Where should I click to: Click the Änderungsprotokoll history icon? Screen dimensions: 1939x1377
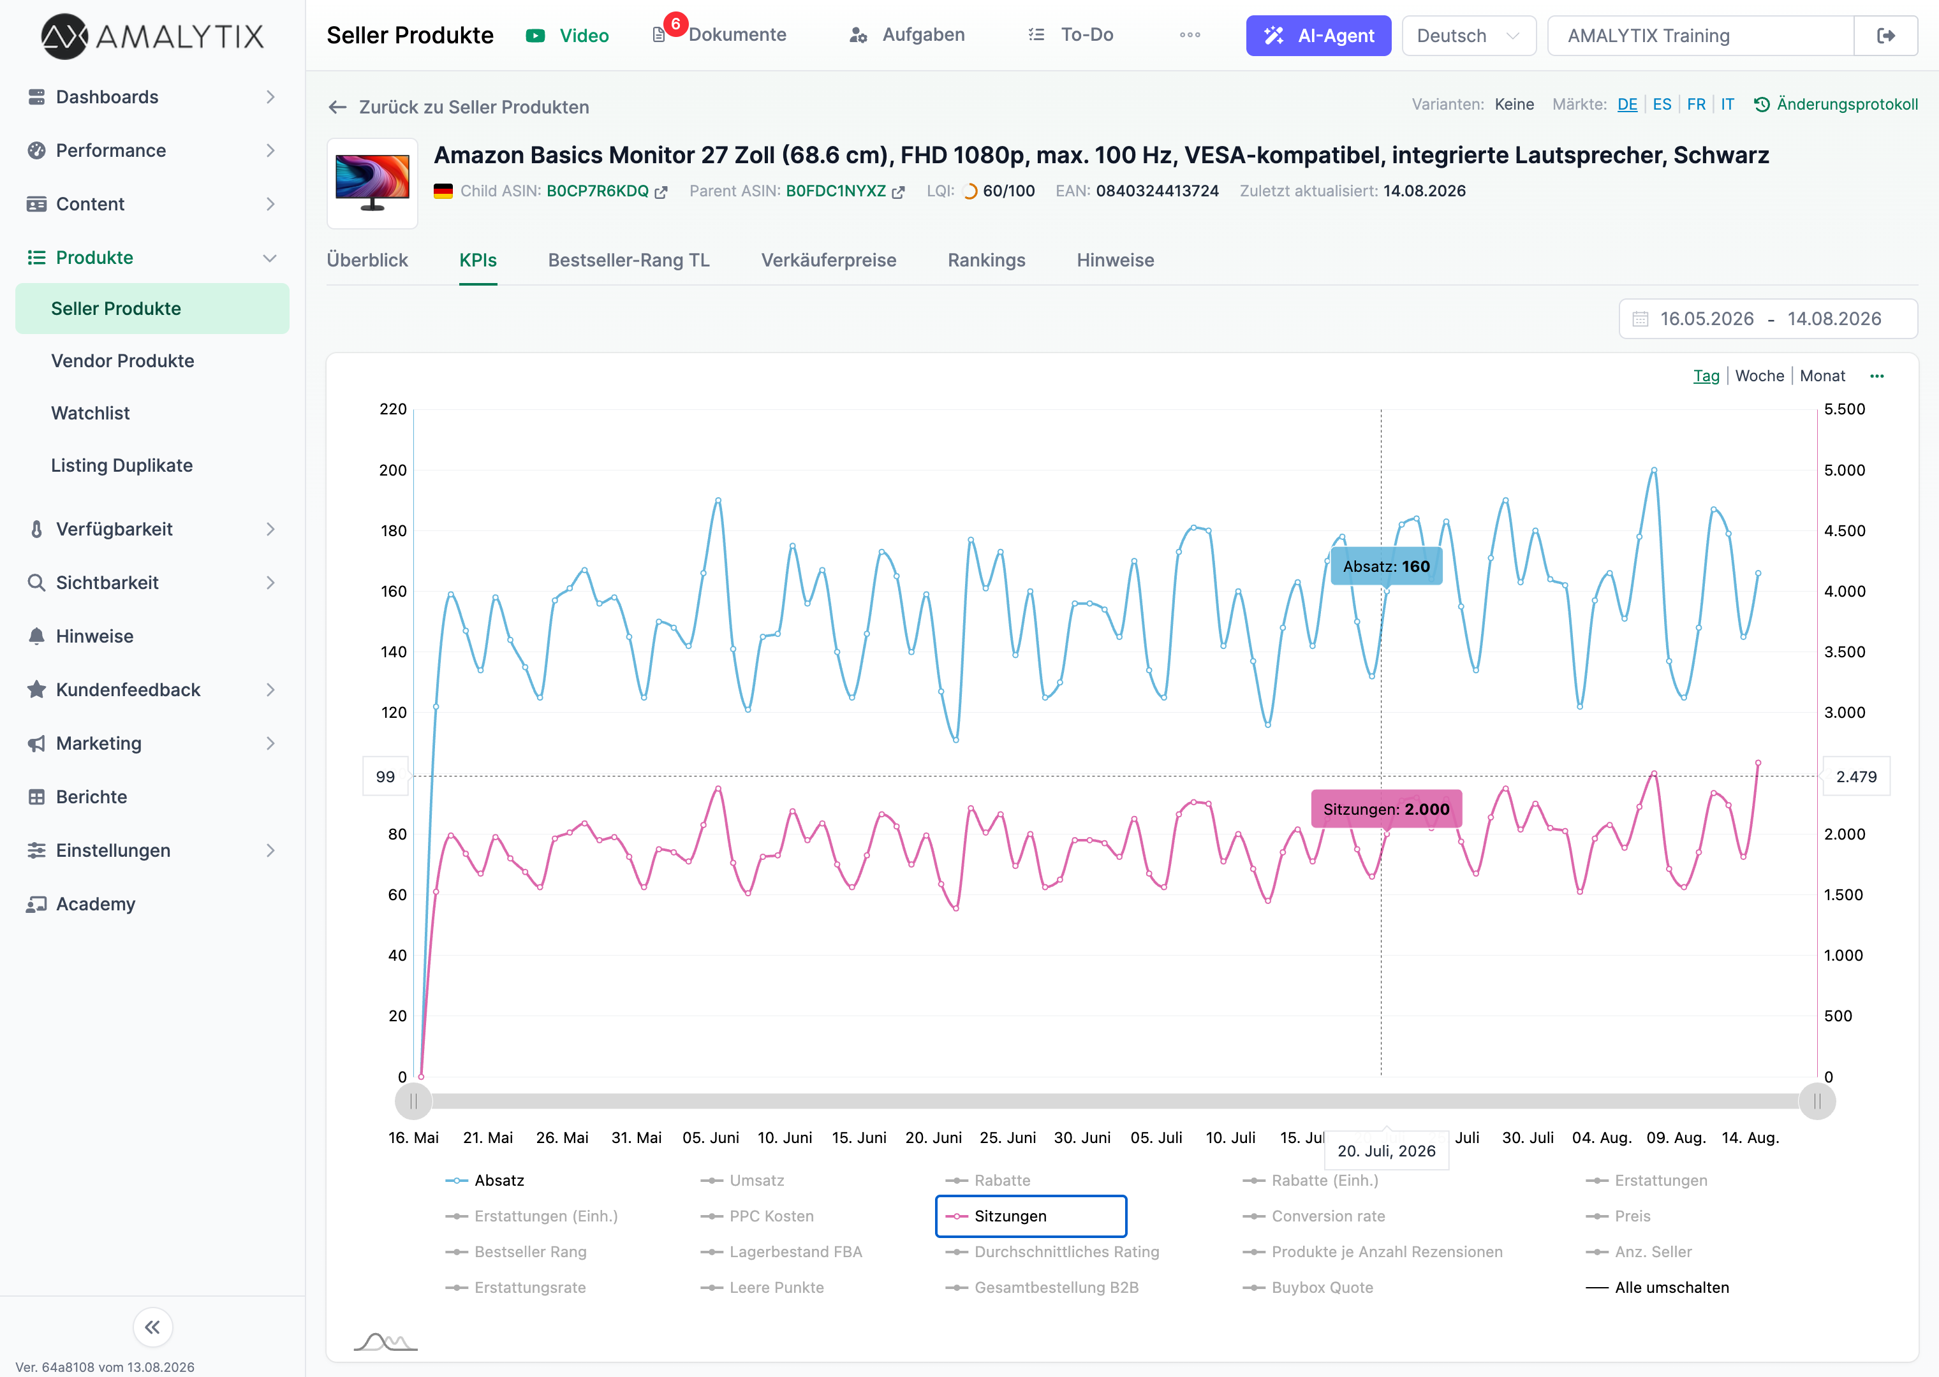coord(1762,105)
